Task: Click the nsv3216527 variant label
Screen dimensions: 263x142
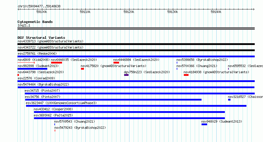Action: click(x=245, y=97)
